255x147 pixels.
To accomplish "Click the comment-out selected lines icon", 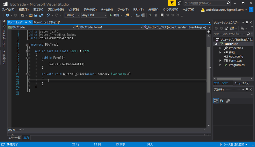I will [150, 15].
